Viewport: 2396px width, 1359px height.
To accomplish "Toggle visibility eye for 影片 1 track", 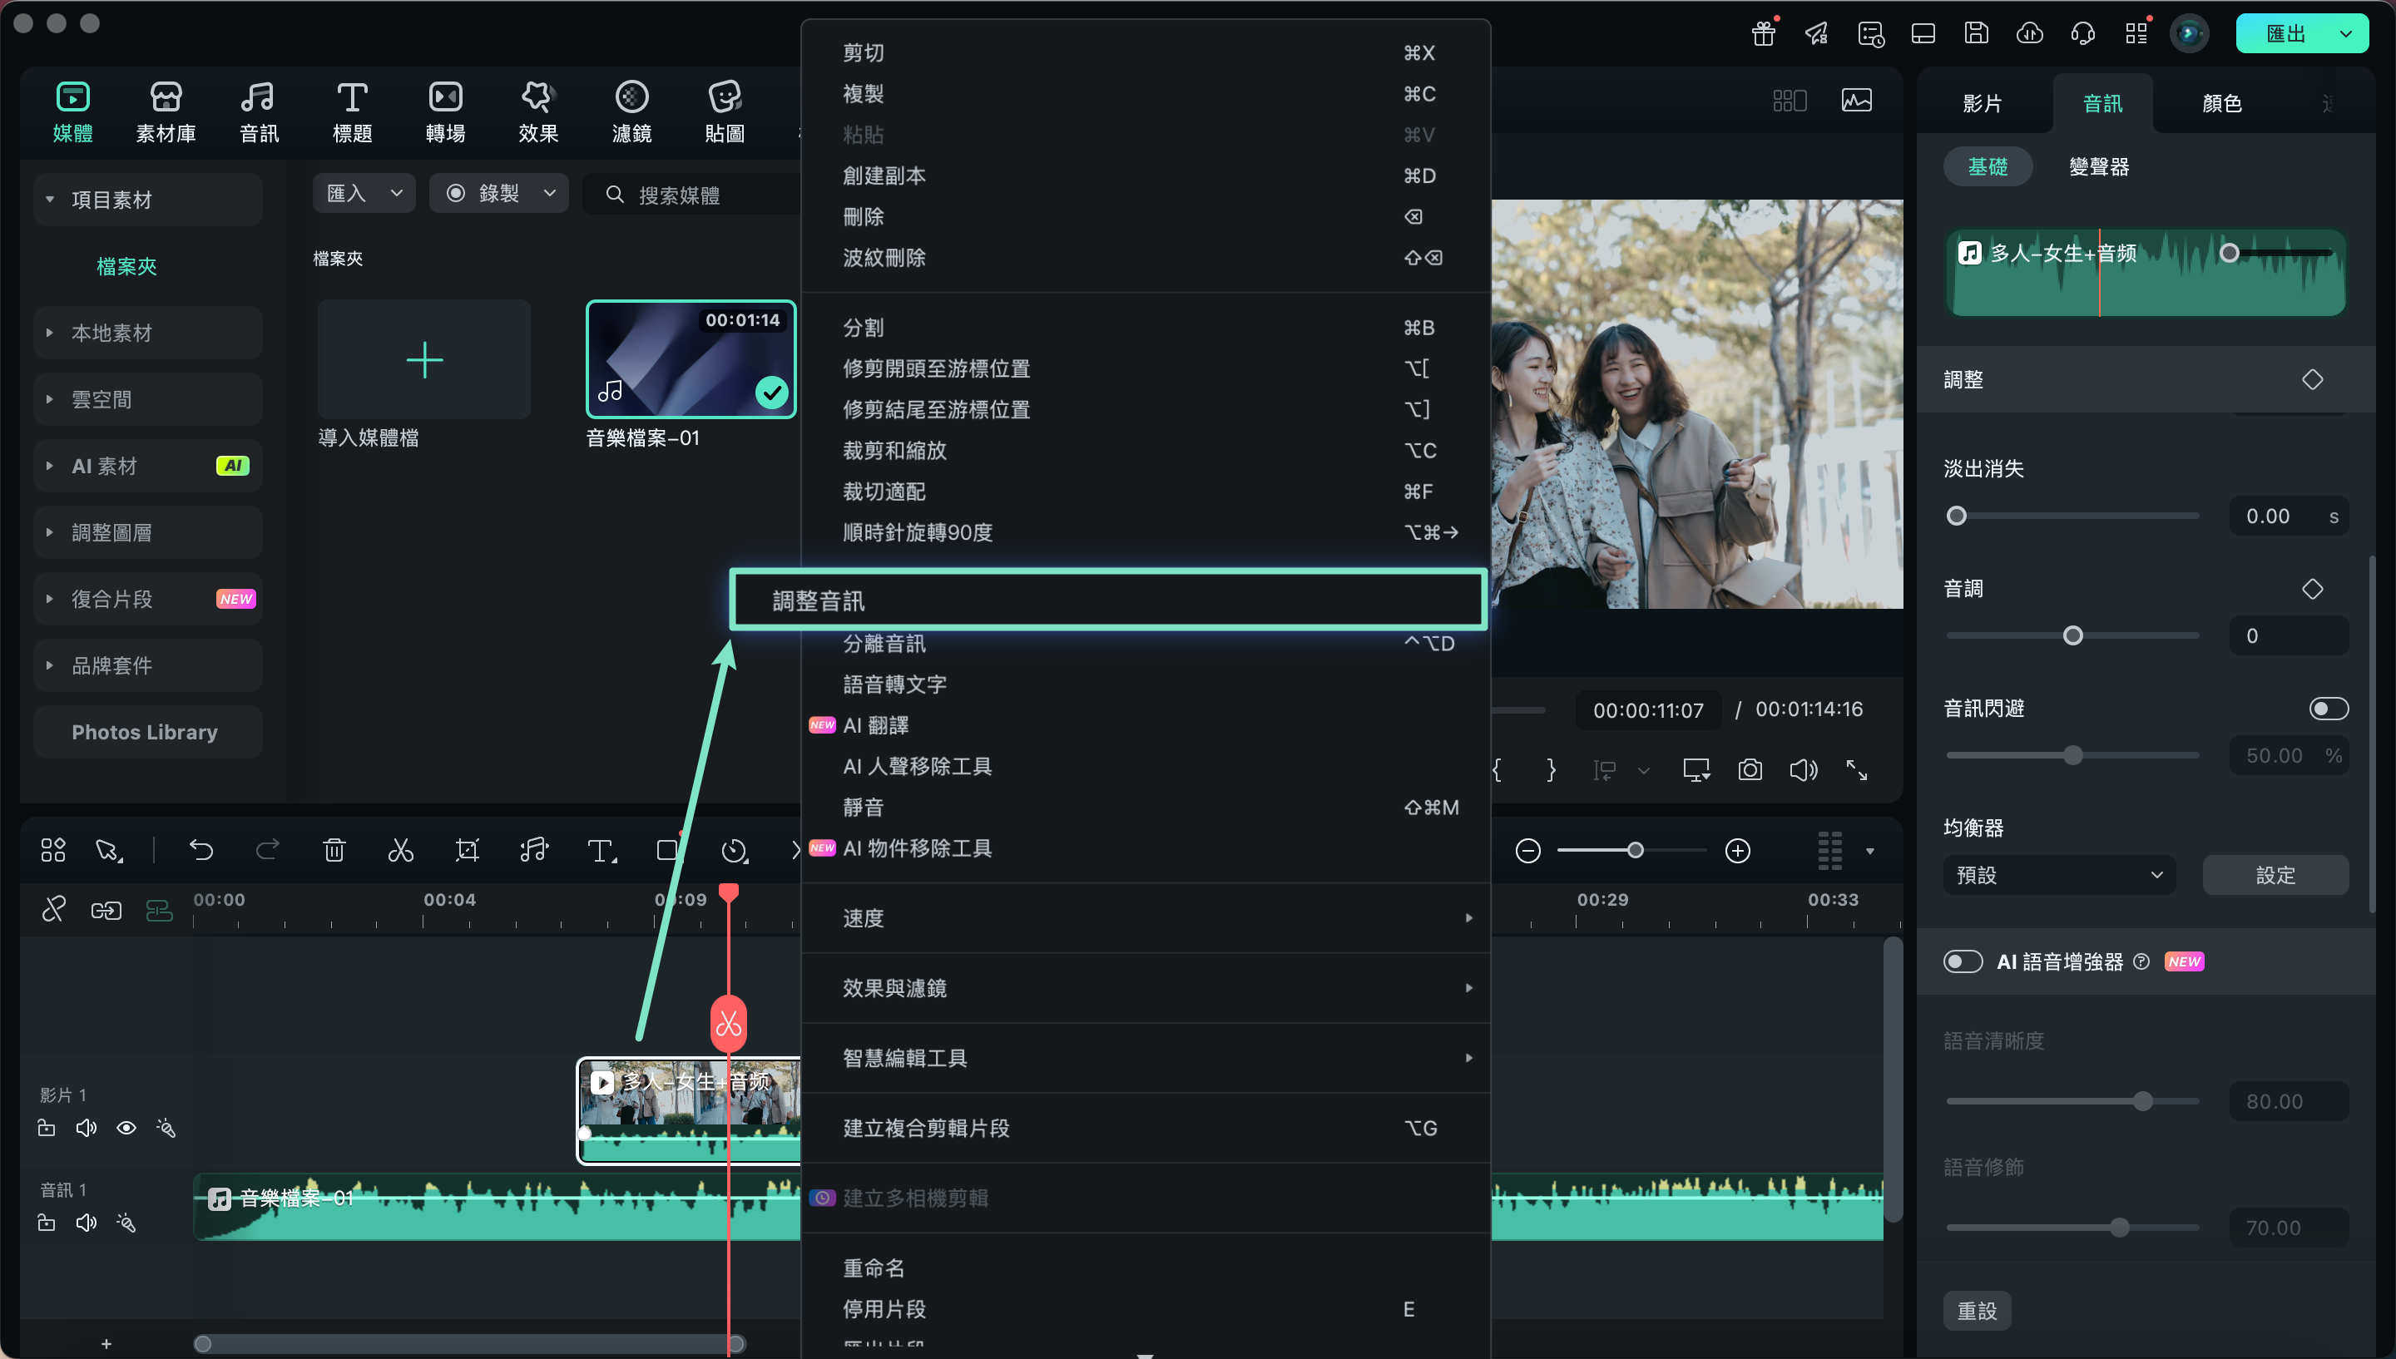I will point(126,1128).
